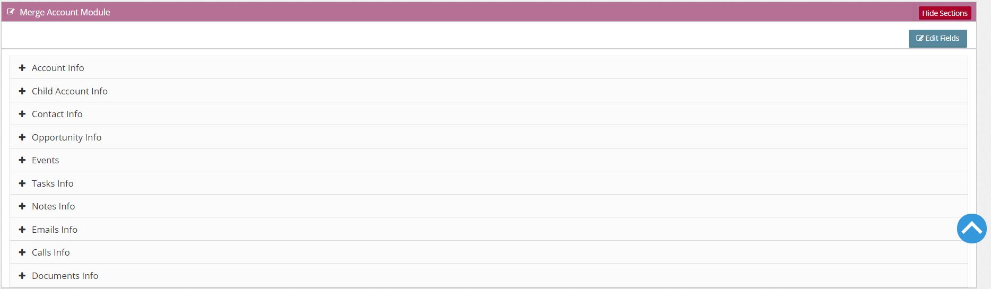Open the Account Info accordion row
This screenshot has width=991, height=289.
(x=489, y=68)
